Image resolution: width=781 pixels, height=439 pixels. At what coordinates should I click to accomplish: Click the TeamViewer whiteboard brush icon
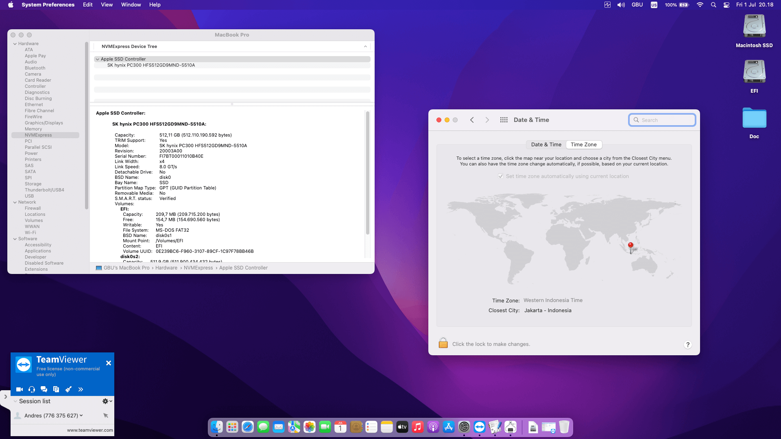[68, 389]
